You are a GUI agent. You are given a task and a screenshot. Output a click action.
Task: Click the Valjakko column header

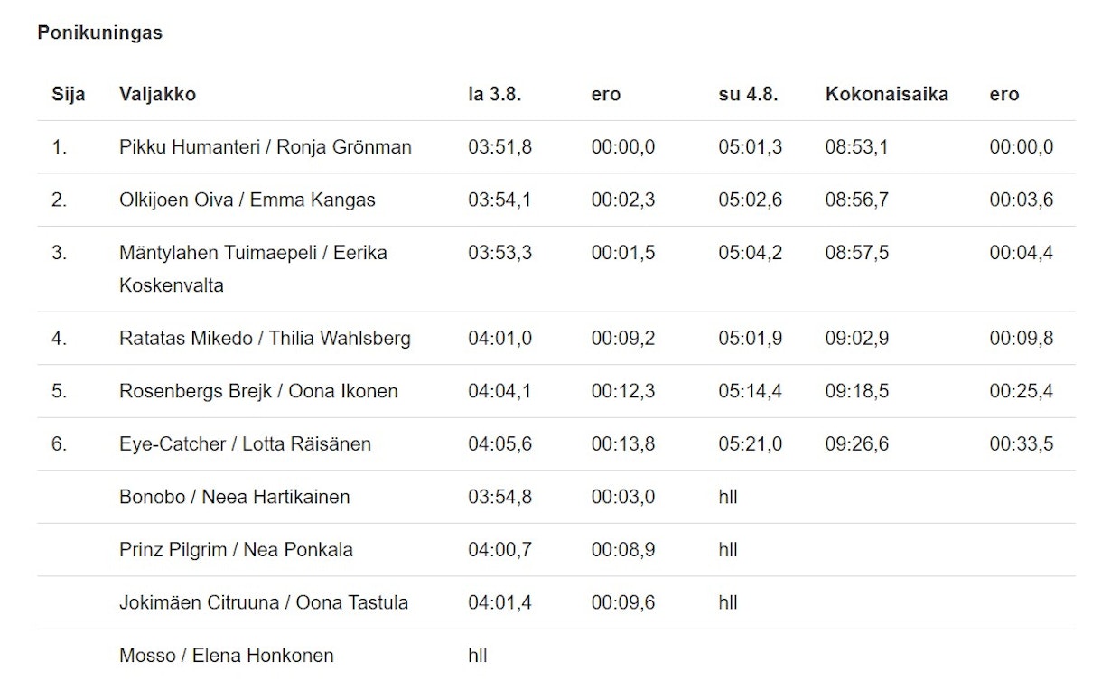[157, 94]
